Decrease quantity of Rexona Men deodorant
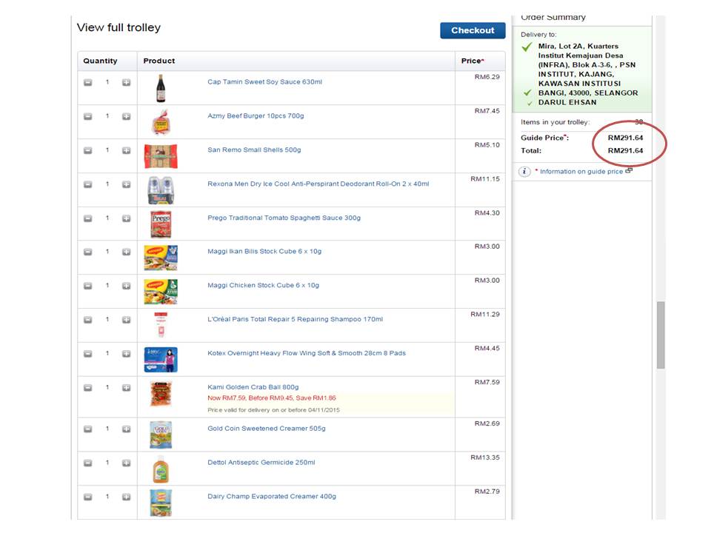711x533 pixels. click(x=88, y=184)
